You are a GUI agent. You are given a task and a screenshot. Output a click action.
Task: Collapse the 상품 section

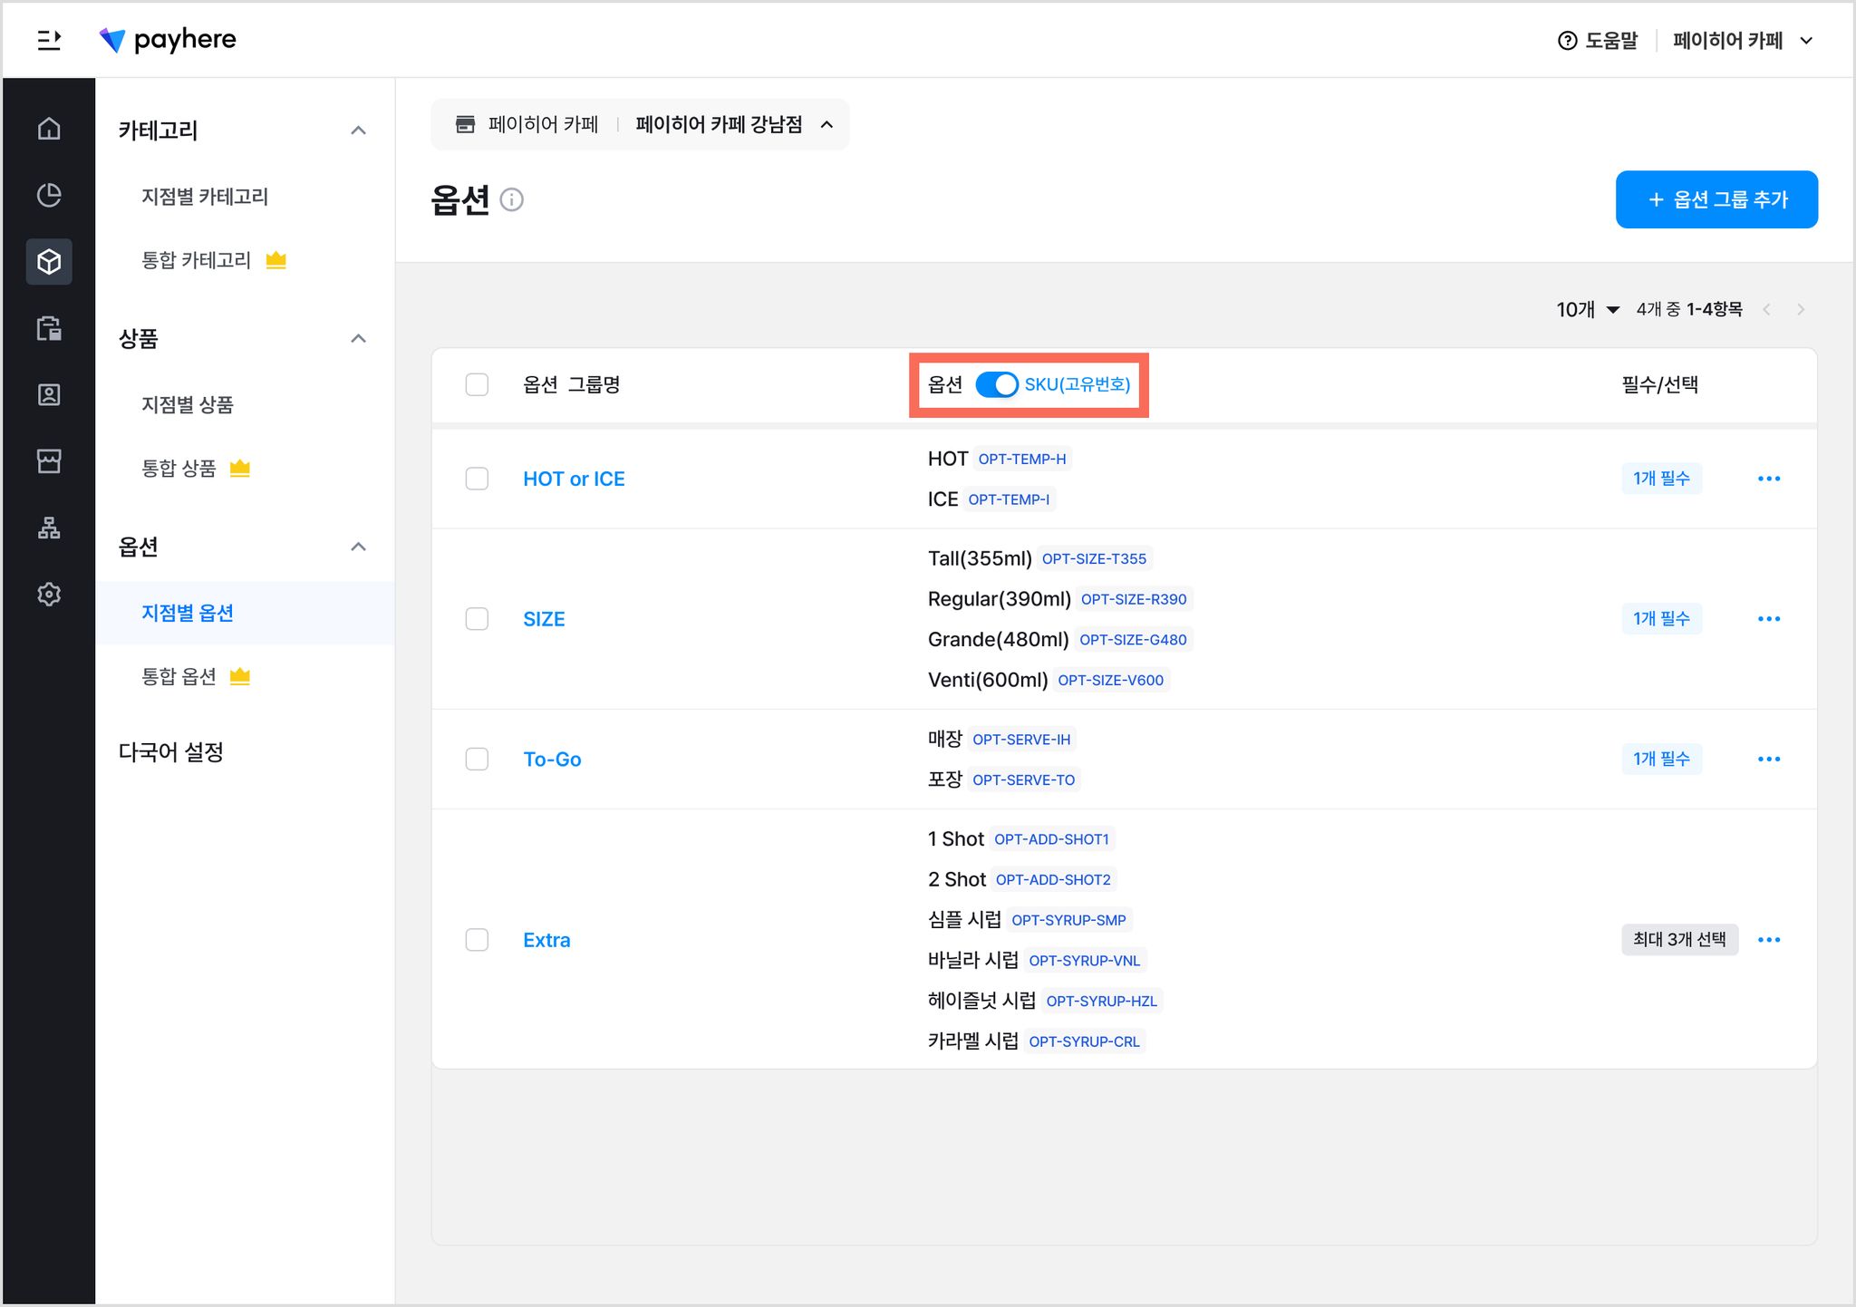[359, 339]
